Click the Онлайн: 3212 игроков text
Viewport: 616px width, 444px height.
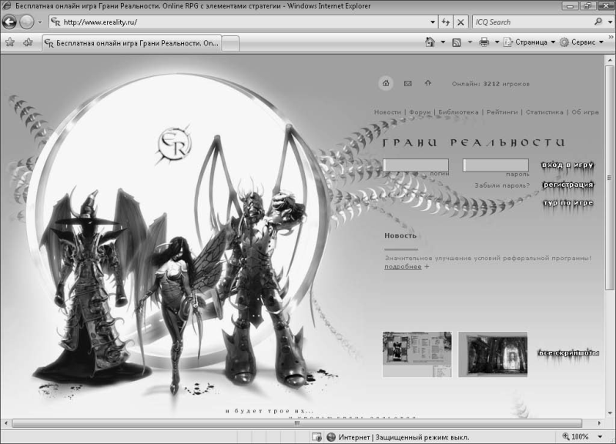490,84
